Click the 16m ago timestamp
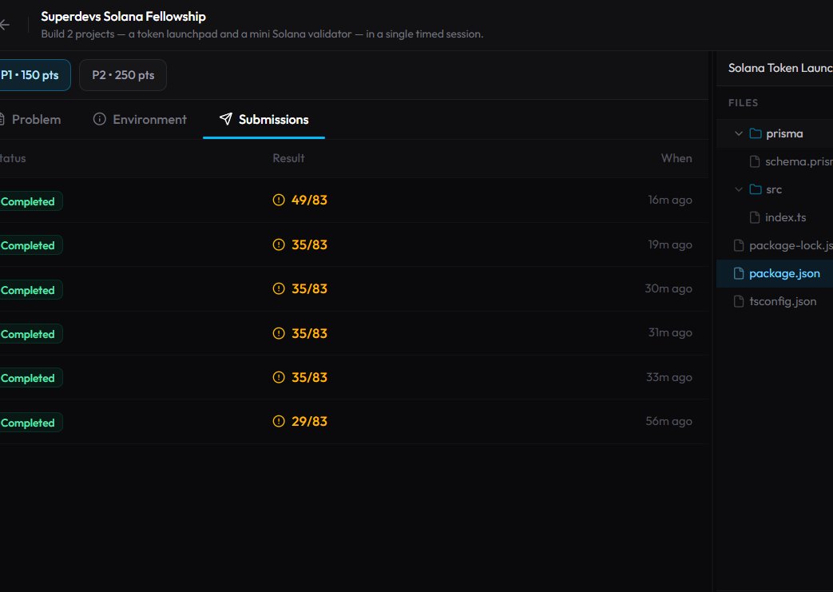 670,200
